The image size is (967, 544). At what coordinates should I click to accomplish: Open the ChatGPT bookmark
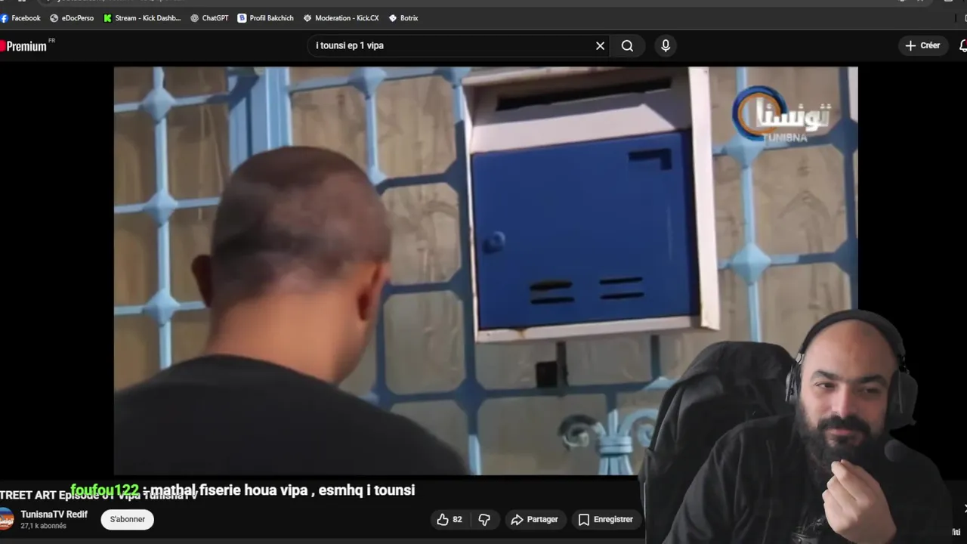[209, 18]
